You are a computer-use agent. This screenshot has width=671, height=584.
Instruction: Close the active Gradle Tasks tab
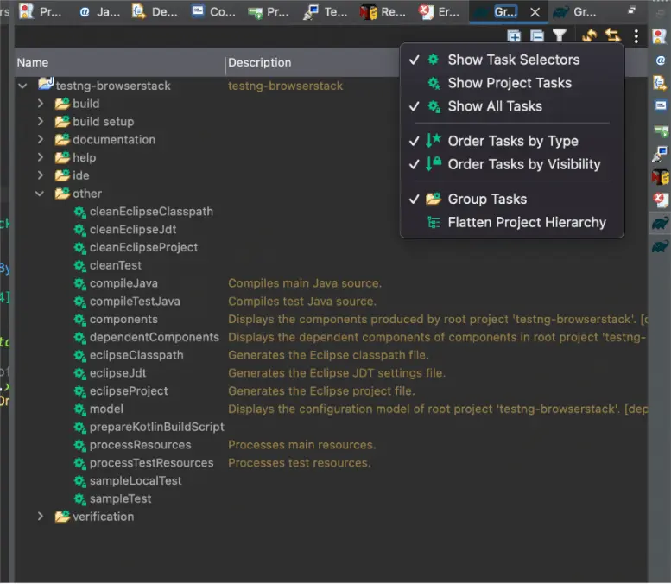click(535, 12)
